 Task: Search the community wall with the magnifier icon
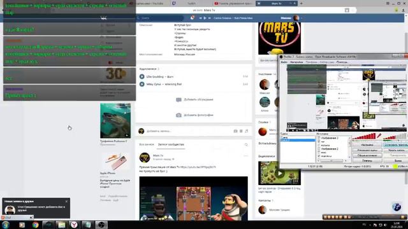tap(246, 144)
